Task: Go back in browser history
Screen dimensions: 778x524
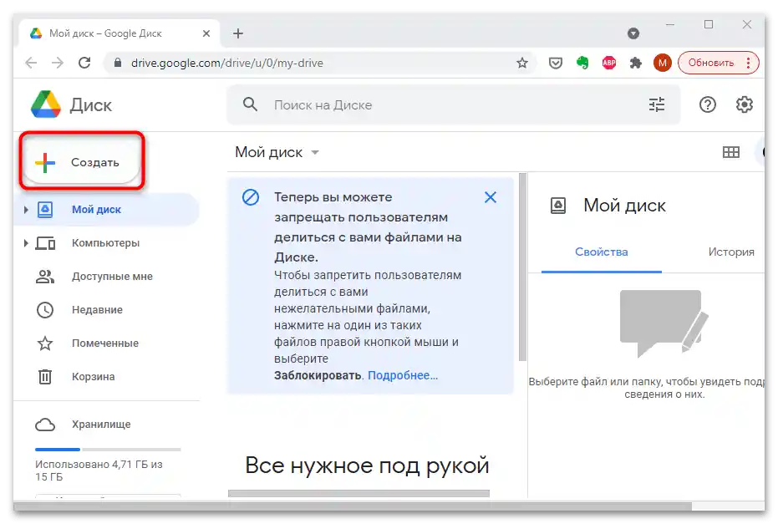Action: (x=31, y=63)
